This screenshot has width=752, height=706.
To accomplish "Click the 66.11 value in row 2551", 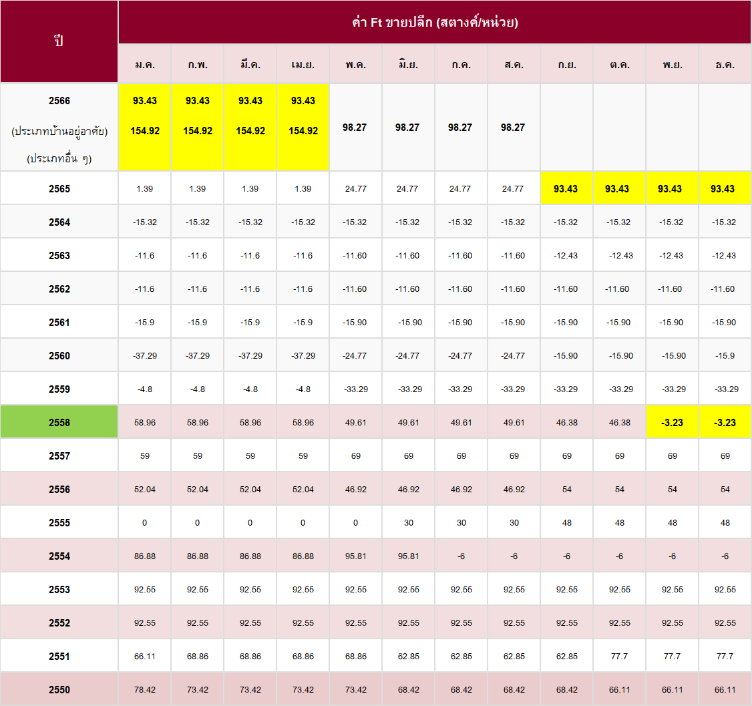I will 145,656.
